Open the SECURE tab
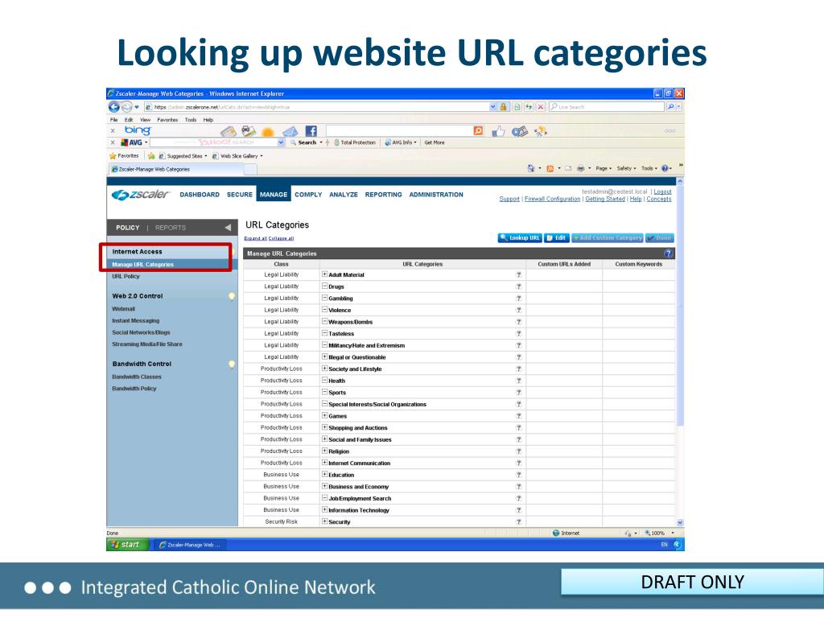The height and width of the screenshot is (618, 824). (240, 195)
